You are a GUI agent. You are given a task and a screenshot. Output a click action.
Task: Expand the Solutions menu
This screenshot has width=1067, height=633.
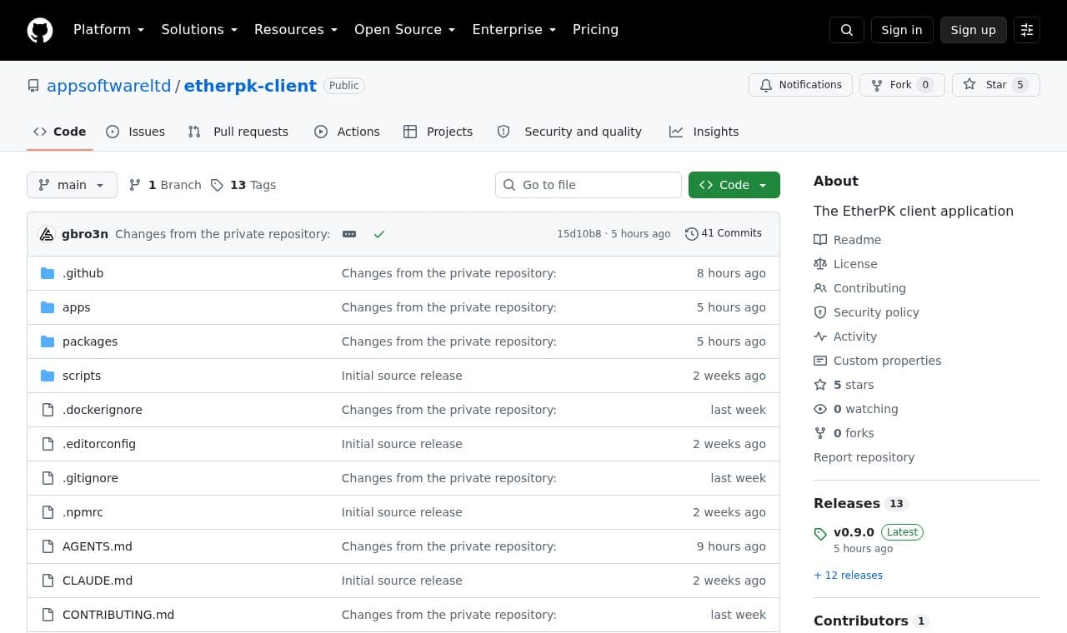pos(199,30)
